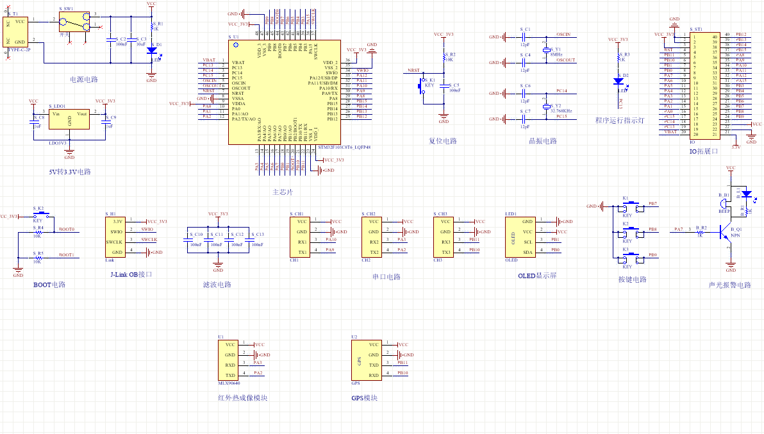Select the U1 MLX90640 module block
Screen dimensions: 764x434
click(228, 360)
